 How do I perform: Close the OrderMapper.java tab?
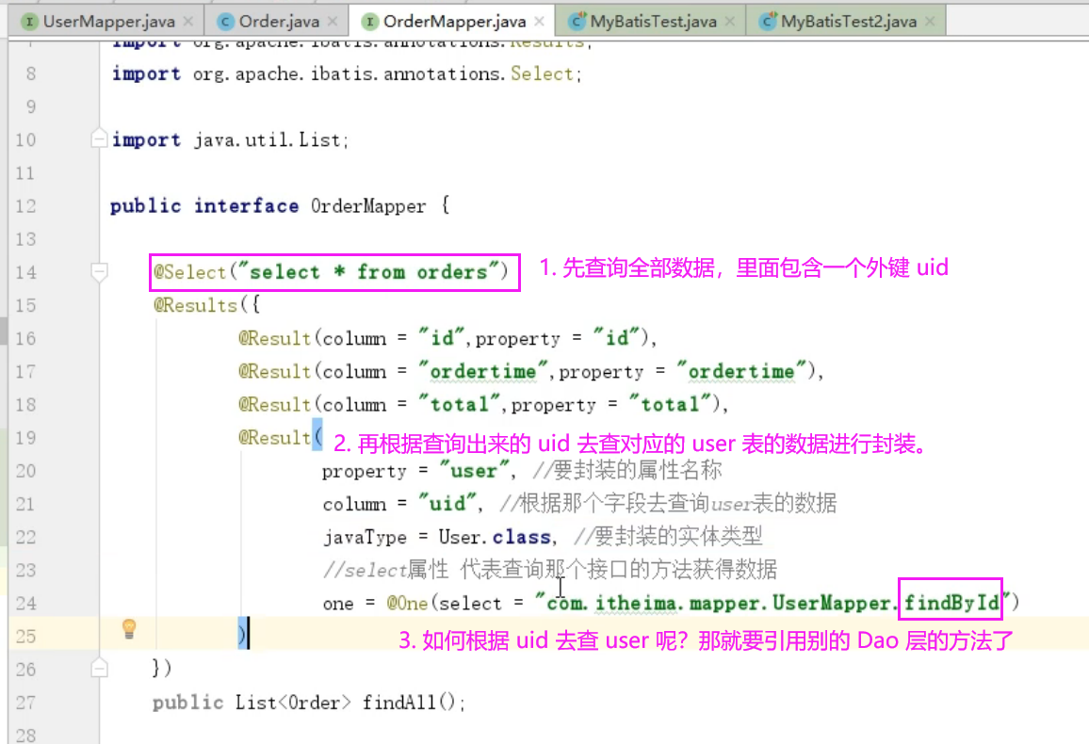[x=540, y=22]
